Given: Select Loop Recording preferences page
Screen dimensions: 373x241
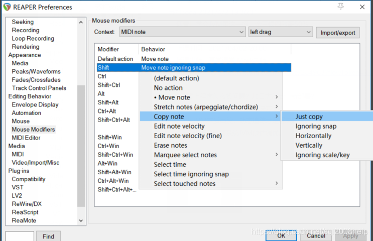Looking at the screenshot, I should 33,39.
